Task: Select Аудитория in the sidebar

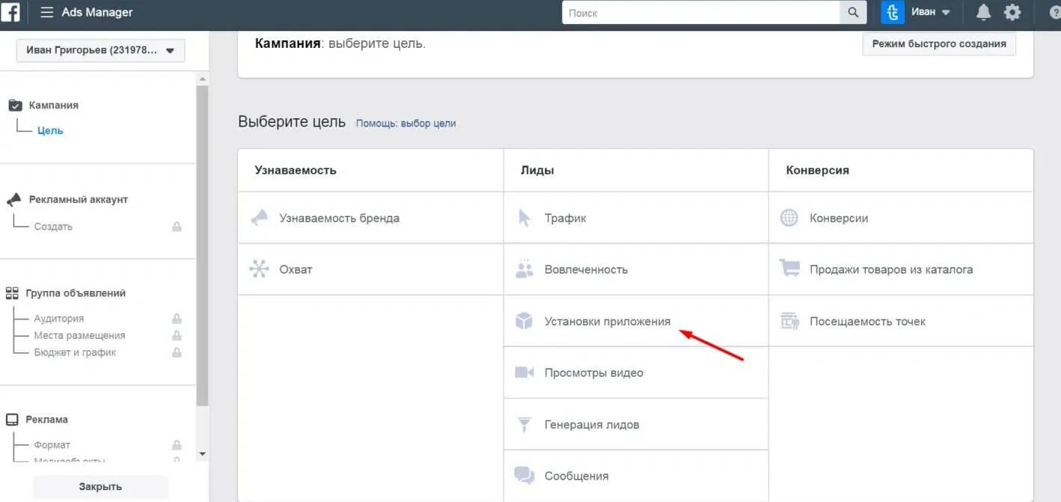Action: (59, 319)
